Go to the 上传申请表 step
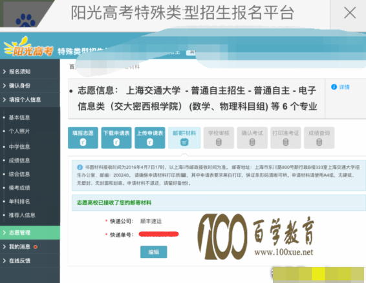The image size is (366, 283). coord(150,138)
